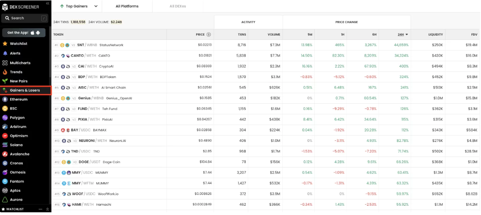Open Trends via the flame icon
This screenshot has width=481, height=215.
[x=5, y=72]
